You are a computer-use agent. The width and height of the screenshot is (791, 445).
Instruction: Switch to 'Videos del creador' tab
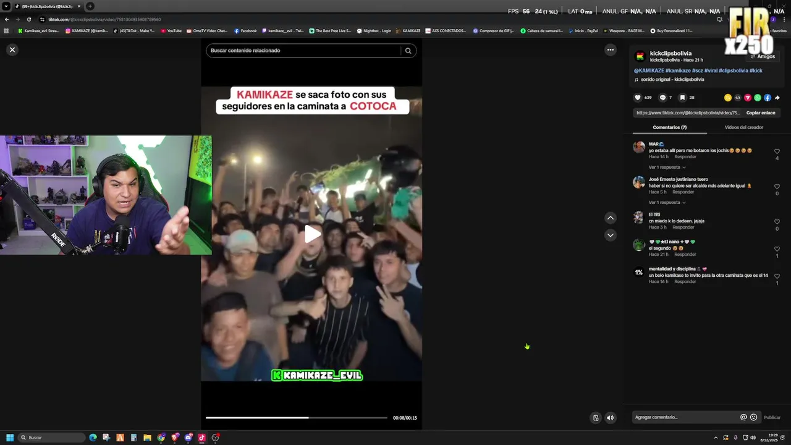pyautogui.click(x=743, y=127)
